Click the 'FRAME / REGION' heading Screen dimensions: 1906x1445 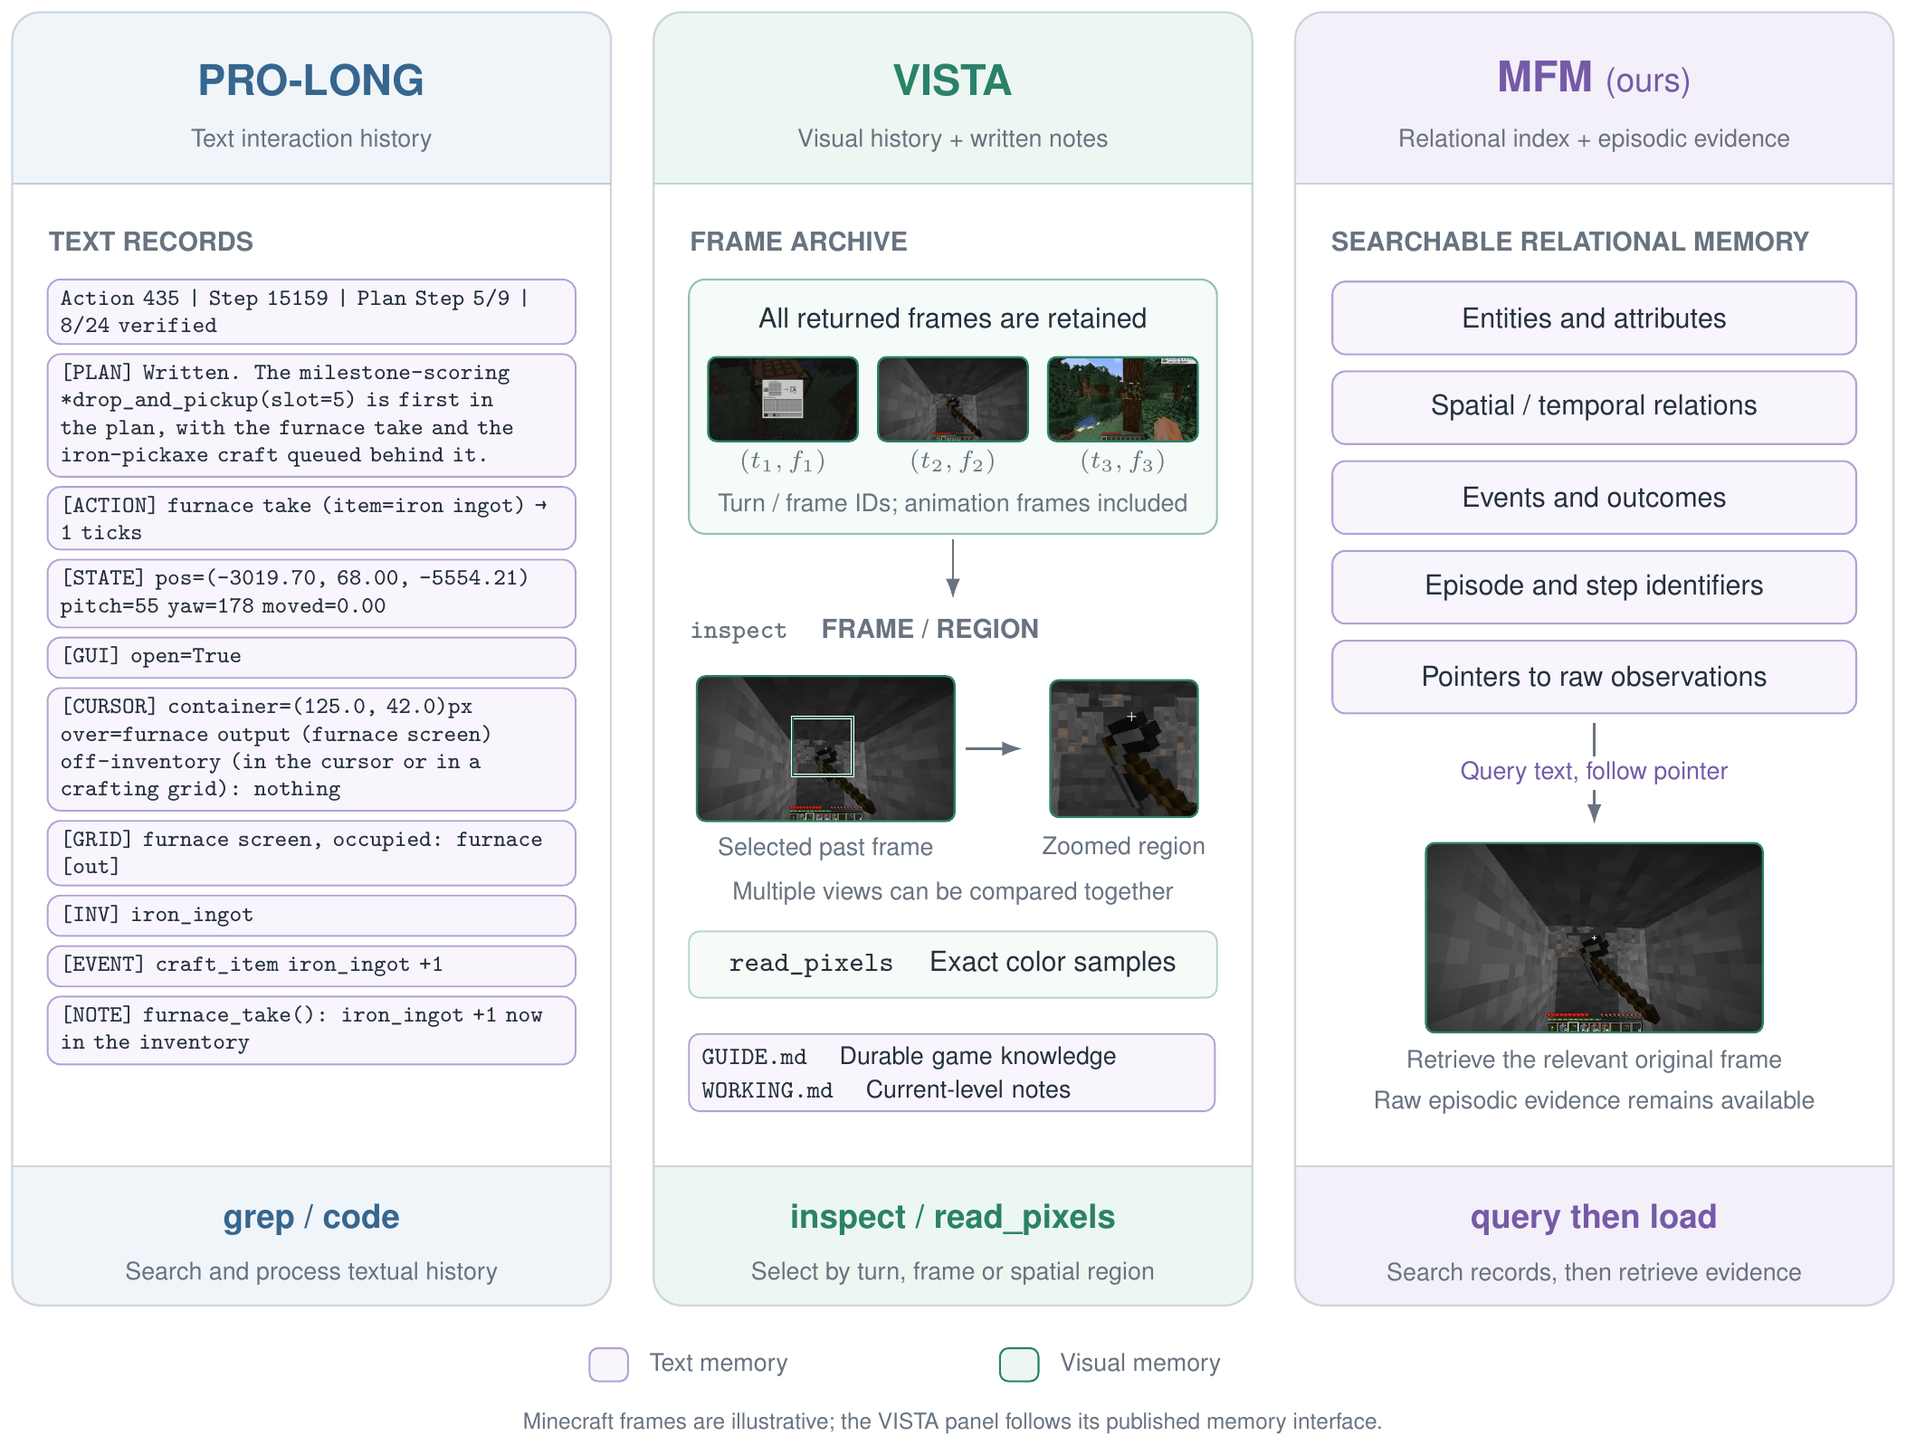929,629
